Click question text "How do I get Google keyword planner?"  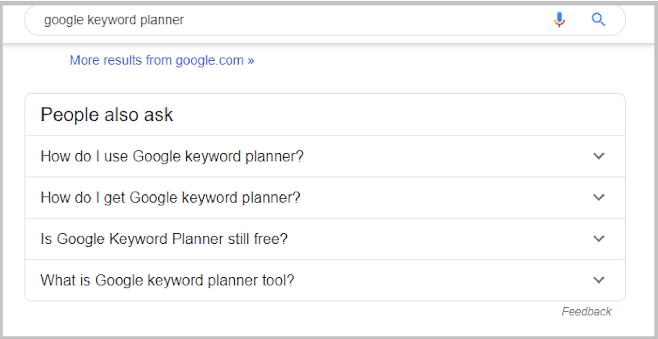170,198
